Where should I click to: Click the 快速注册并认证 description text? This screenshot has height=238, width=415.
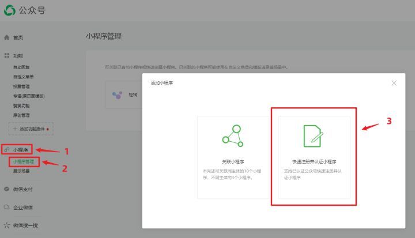[312, 174]
